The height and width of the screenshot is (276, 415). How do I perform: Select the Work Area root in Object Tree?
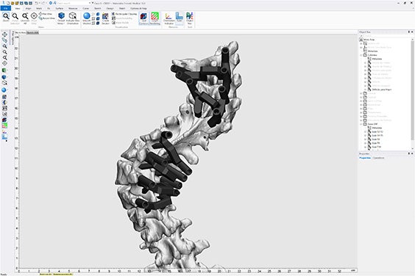(369, 40)
